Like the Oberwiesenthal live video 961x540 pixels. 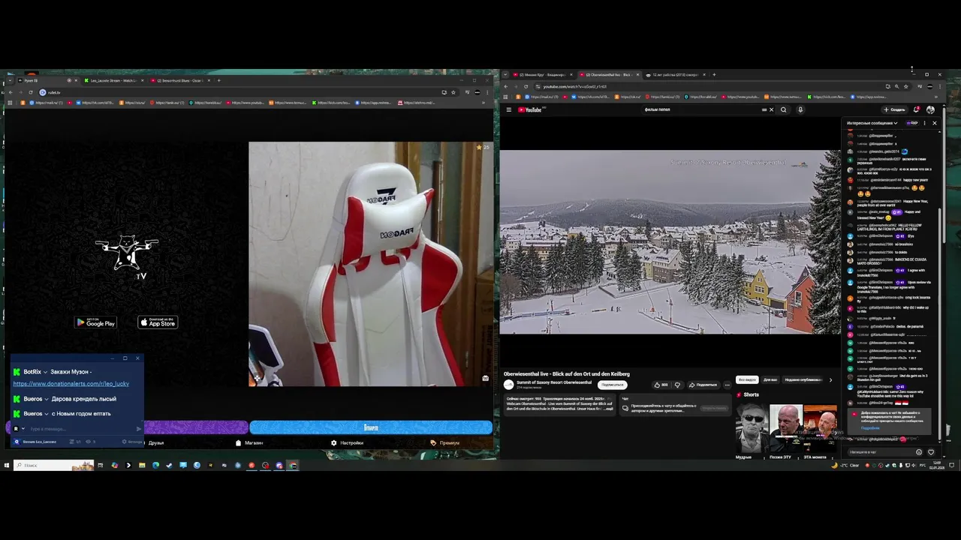661,385
